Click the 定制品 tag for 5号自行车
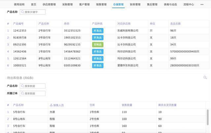The height and width of the screenshot is (133, 211). (x=98, y=45)
